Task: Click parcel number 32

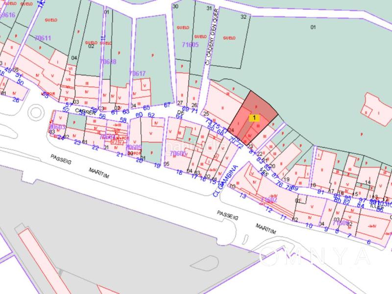Action: 243,17
